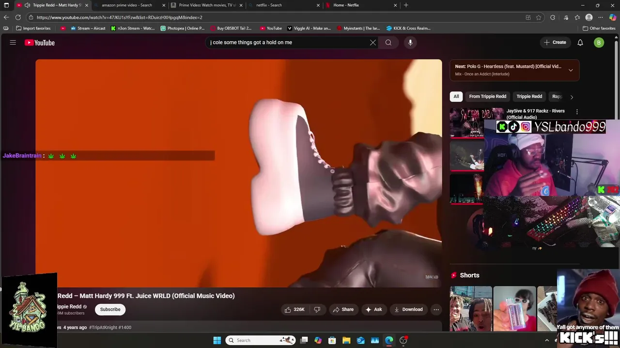Subscribe to Trippie Redd channel
This screenshot has width=620, height=348.
(110, 309)
